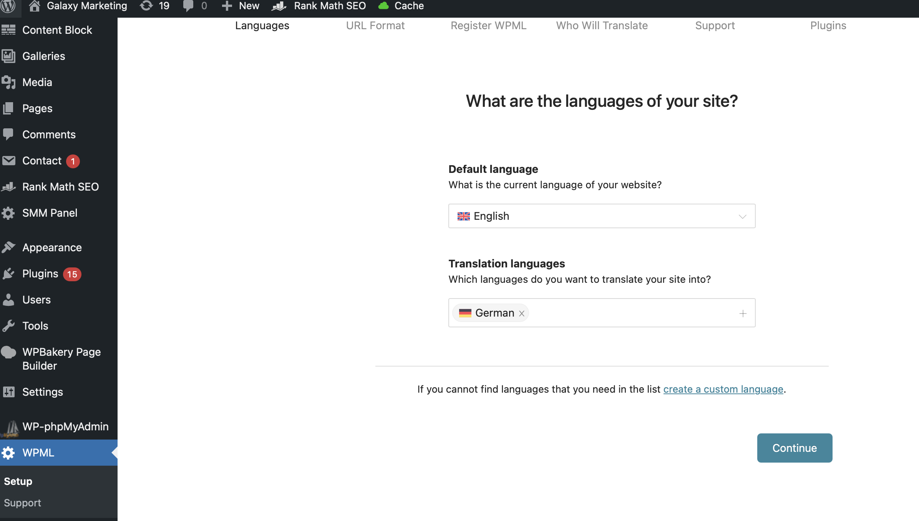The height and width of the screenshot is (521, 919).
Task: Click the Settings sliders icon
Action: coord(8,392)
